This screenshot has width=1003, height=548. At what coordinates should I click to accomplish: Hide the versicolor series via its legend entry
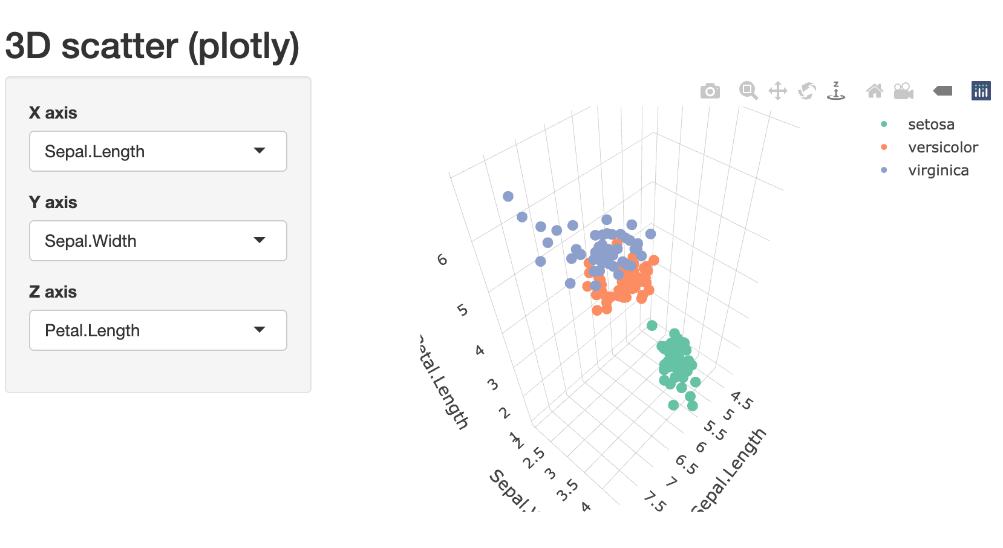tap(943, 148)
